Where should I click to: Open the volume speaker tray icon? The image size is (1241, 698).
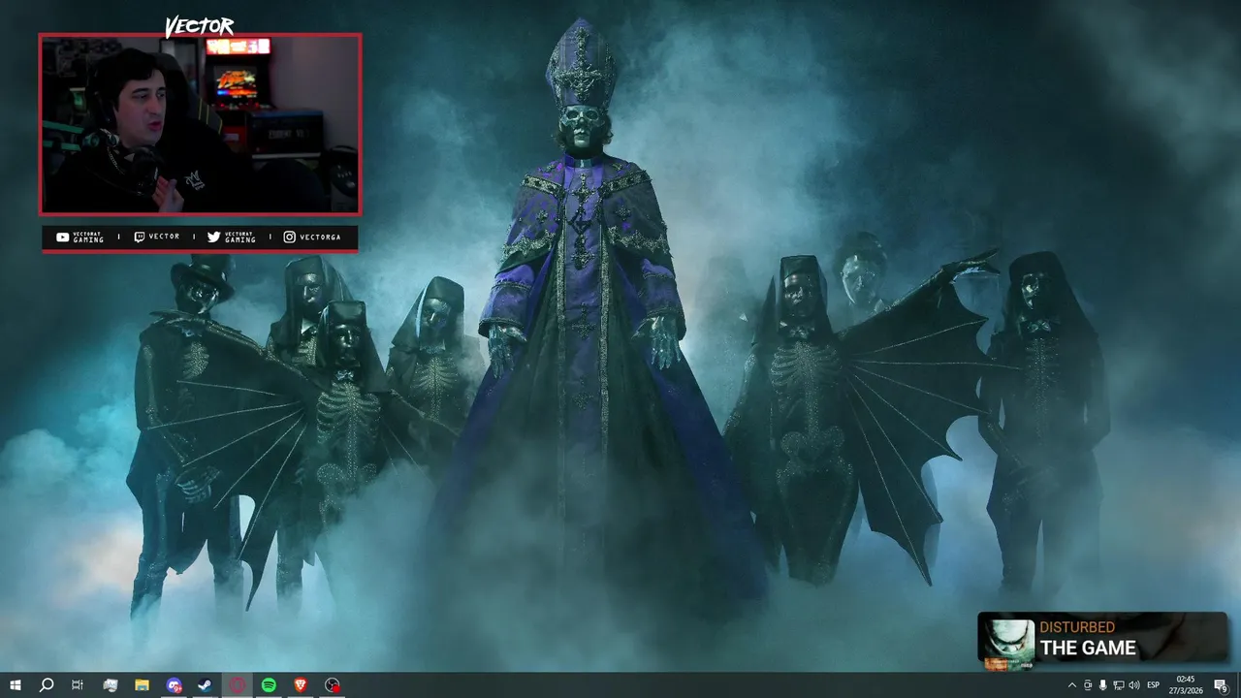tap(1134, 685)
